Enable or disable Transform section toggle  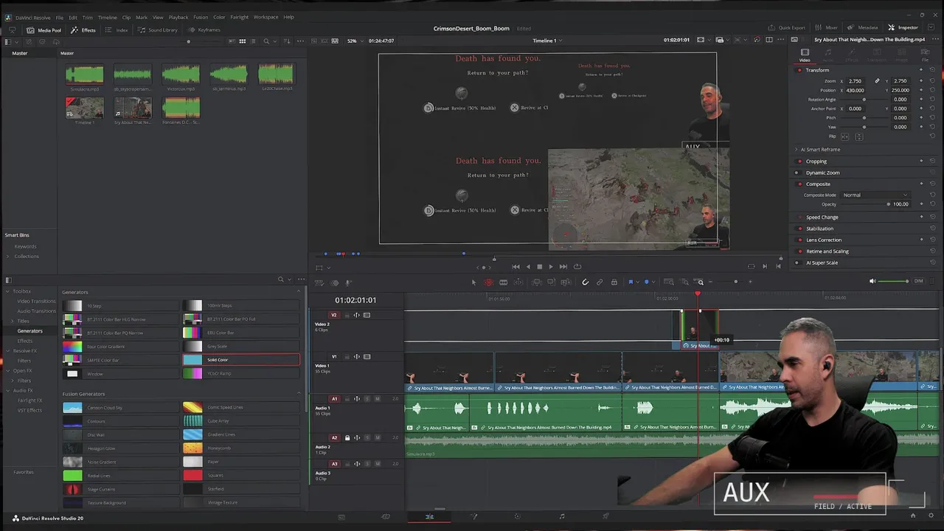tap(799, 70)
